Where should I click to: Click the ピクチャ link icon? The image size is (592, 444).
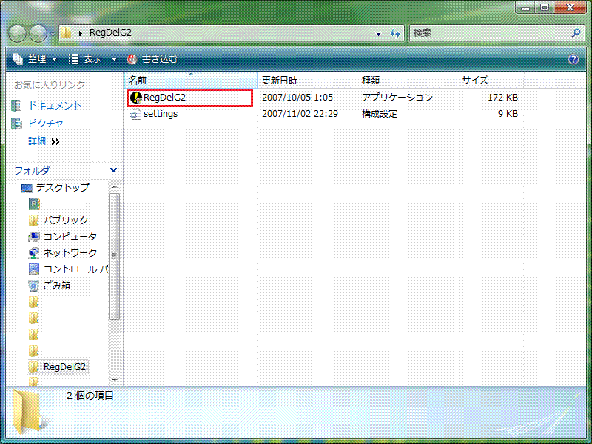coord(16,124)
